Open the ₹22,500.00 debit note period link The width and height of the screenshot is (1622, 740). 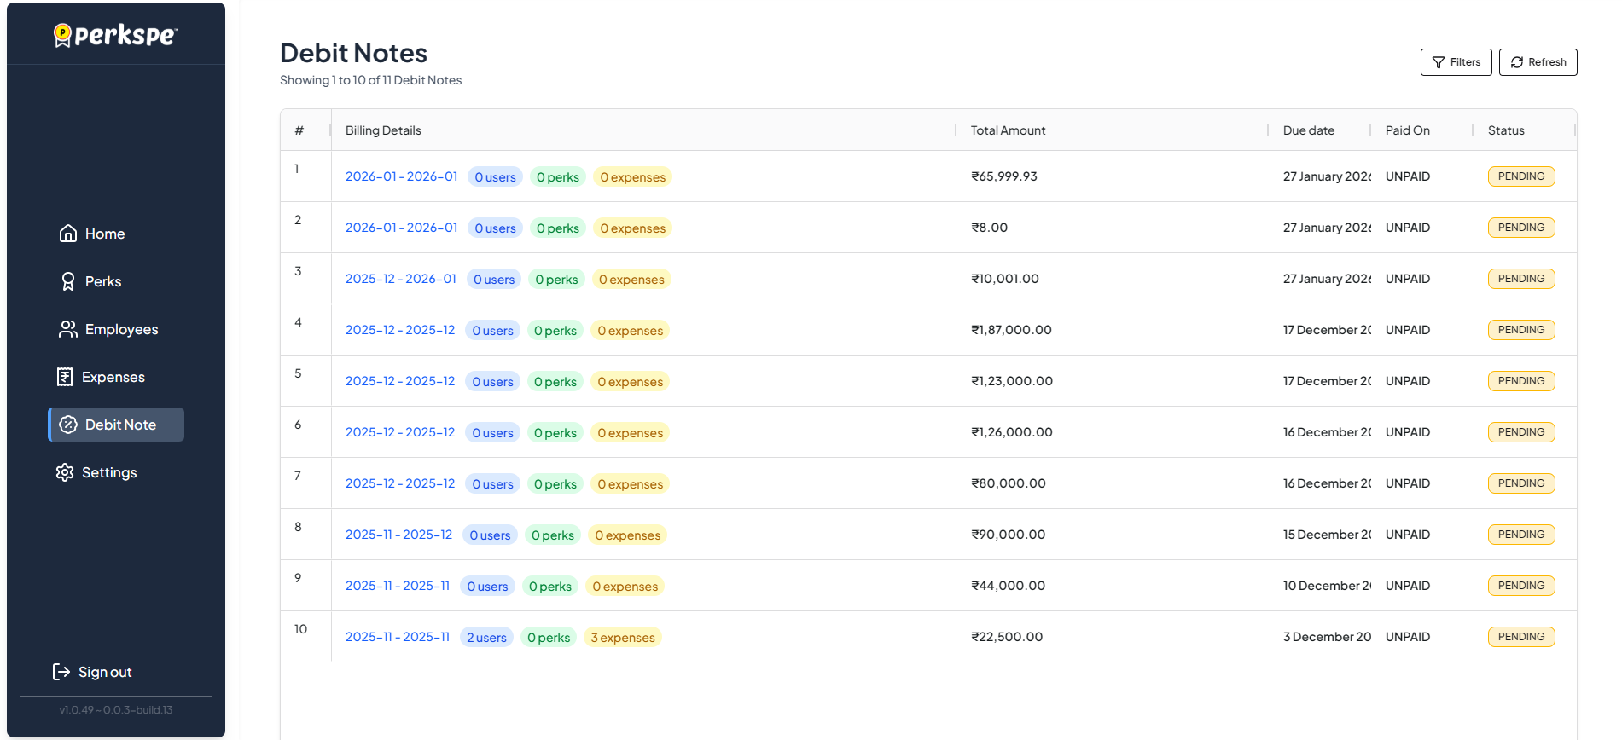397,637
